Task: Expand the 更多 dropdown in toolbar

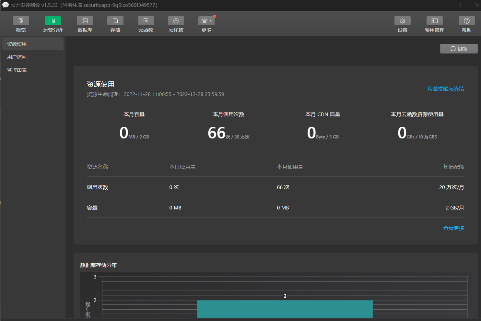Action: pos(206,21)
